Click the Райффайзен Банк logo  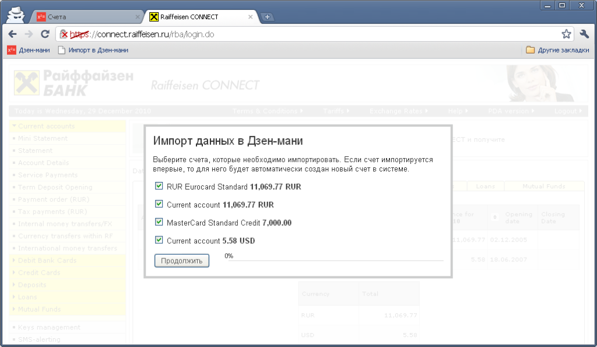point(74,83)
